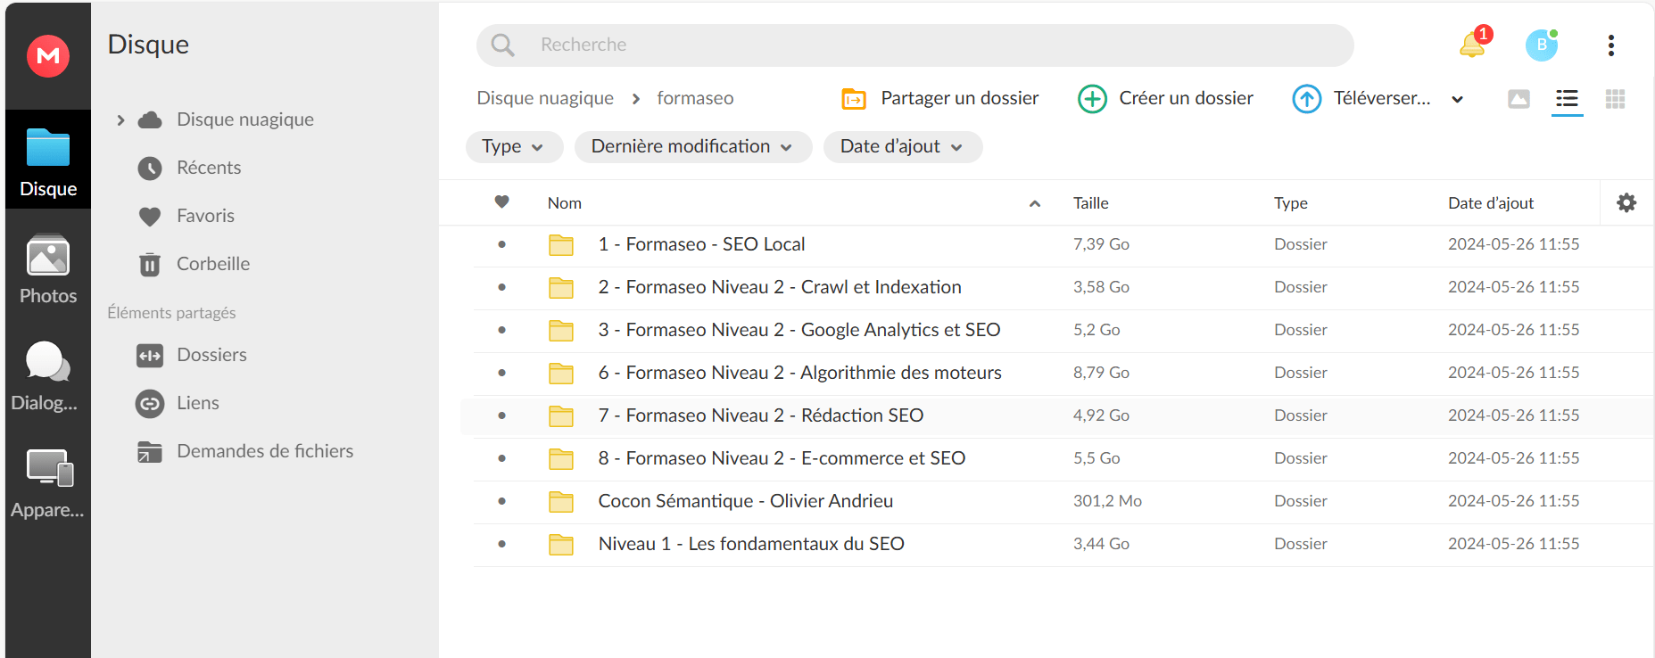Image resolution: width=1655 pixels, height=658 pixels.
Task: Click Téléverser button
Action: (1361, 98)
